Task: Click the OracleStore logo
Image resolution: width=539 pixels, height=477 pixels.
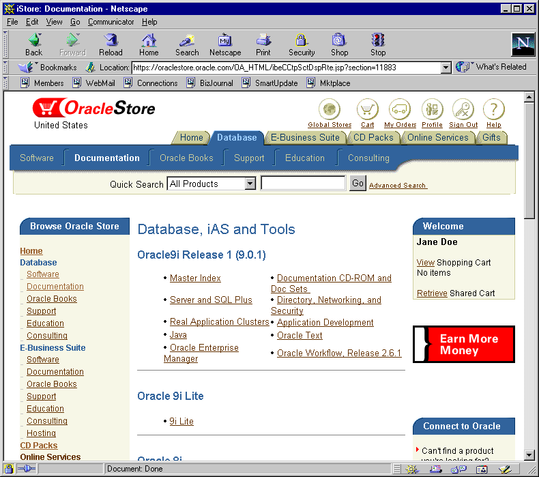Action: click(x=93, y=108)
